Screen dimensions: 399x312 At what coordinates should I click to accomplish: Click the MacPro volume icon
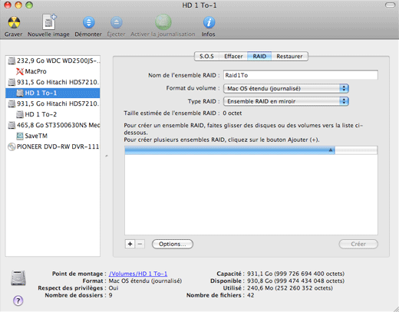pos(20,71)
